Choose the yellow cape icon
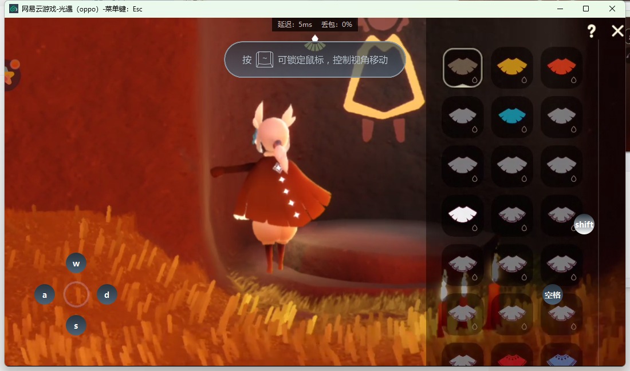The height and width of the screenshot is (371, 630). click(512, 67)
